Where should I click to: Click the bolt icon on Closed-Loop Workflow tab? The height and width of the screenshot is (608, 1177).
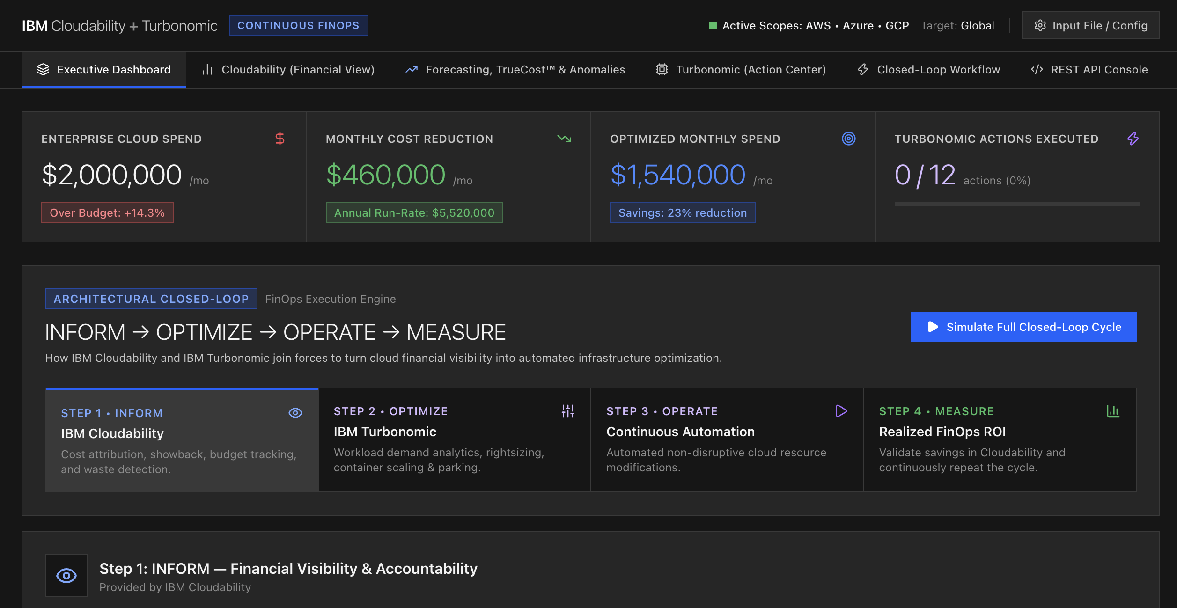coord(863,70)
